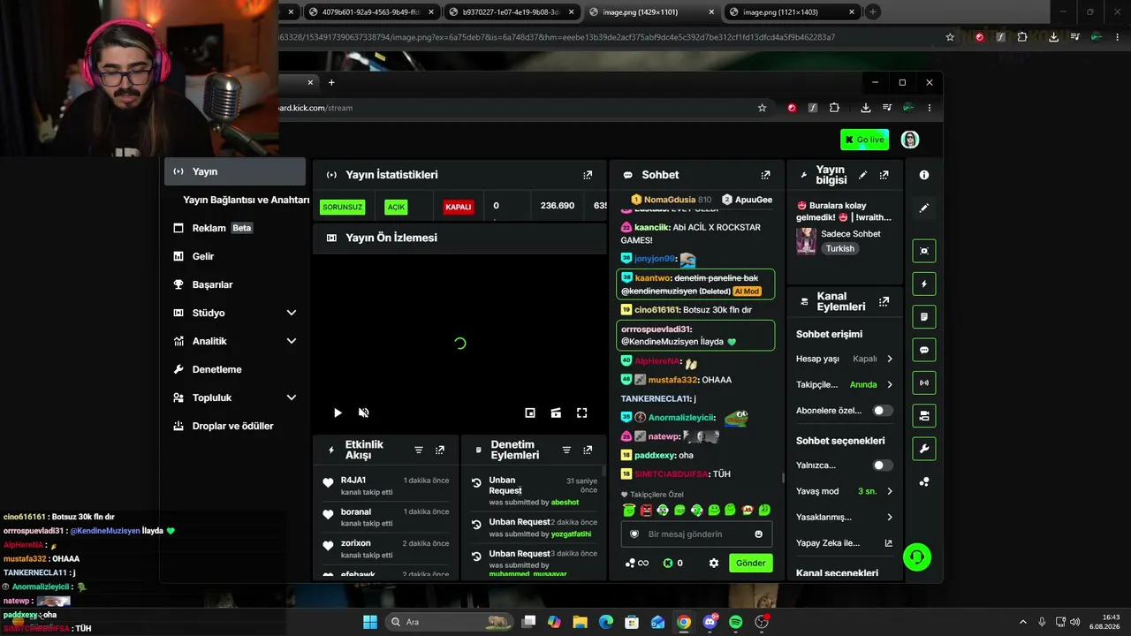Switch preview to theater mode
Screen dimensions: 1131x636
(556, 413)
